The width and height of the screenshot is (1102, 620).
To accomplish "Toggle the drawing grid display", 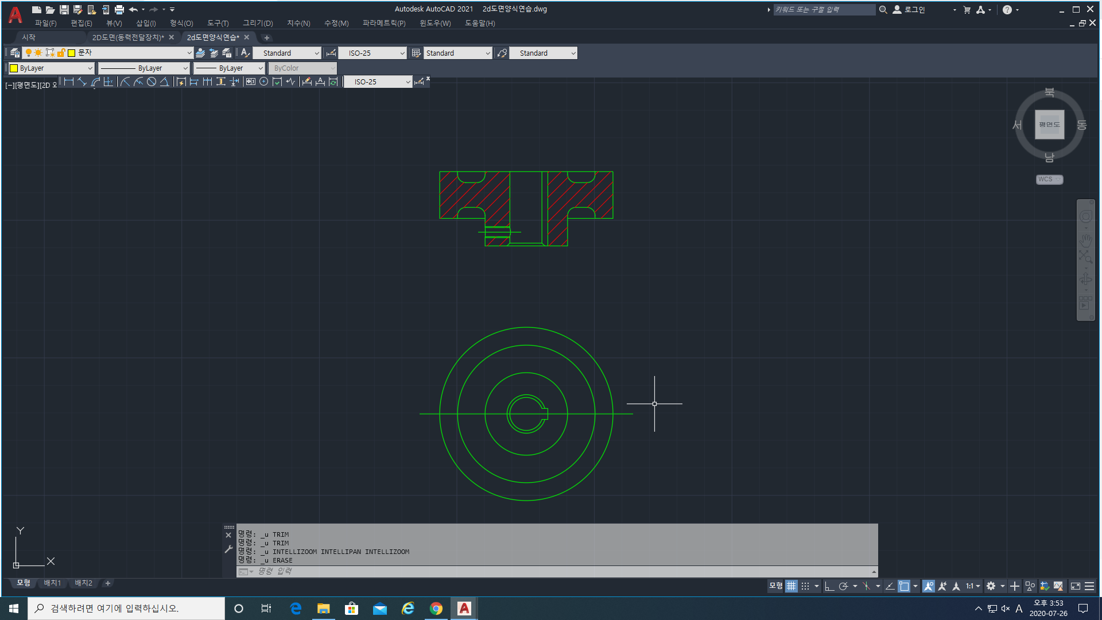I will click(x=791, y=586).
